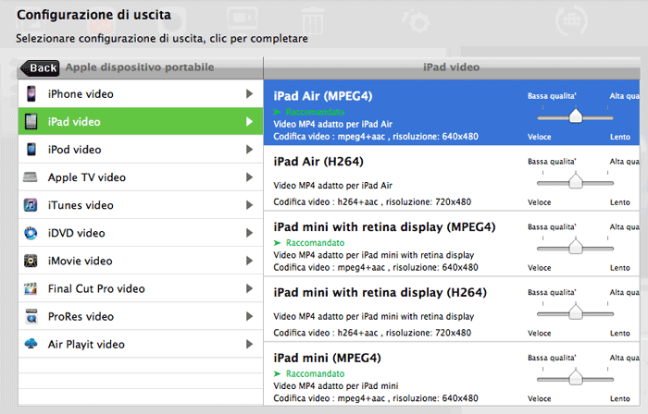This screenshot has width=648, height=414.
Task: Select the iPhone video category
Action: [141, 93]
